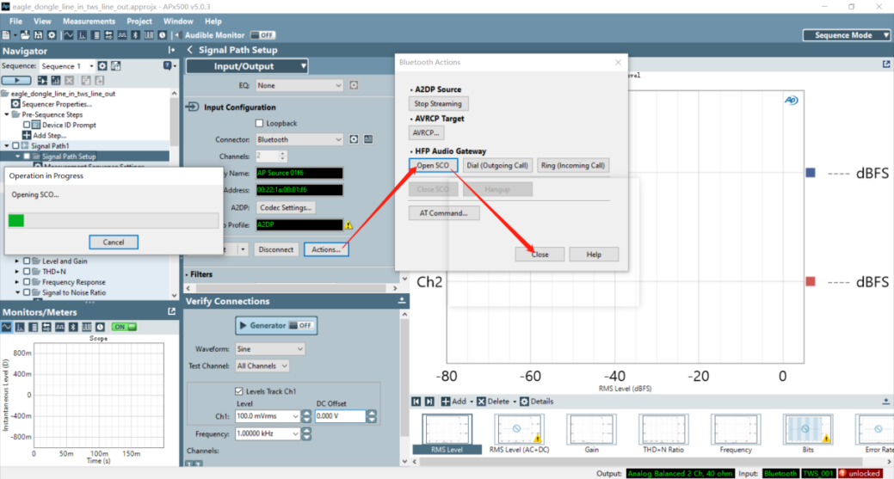Viewport: 894px width, 479px height.
Task: Open Bluetooth connector settings gear icon
Action: (354, 139)
